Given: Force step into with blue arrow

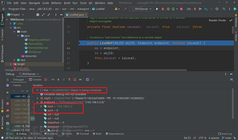Looking at the screenshot, I should [64, 80].
